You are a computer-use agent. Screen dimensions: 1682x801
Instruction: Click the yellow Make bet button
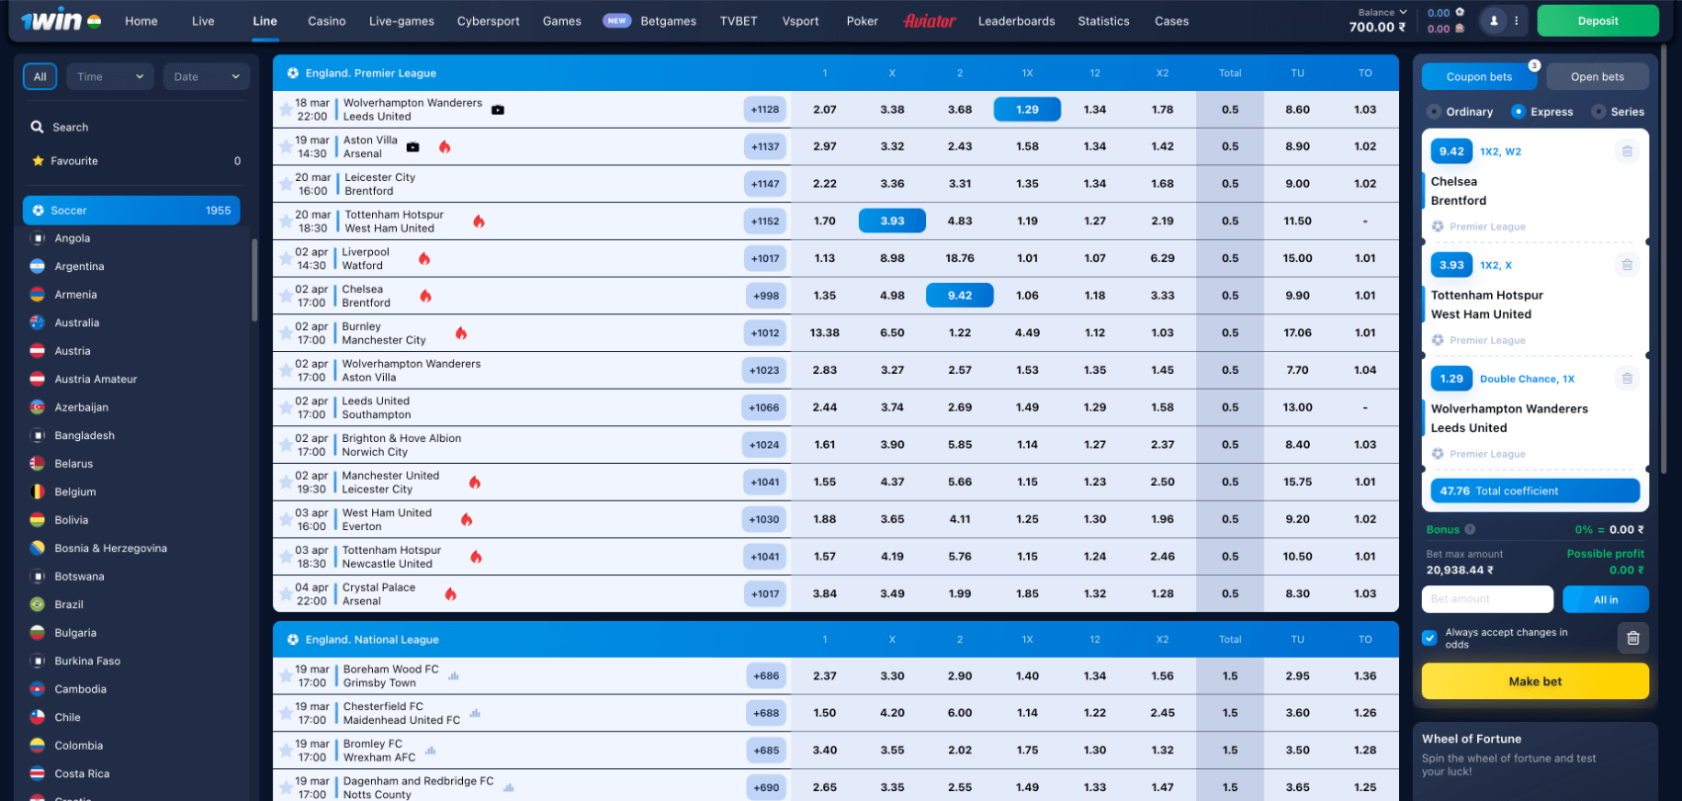(1536, 681)
